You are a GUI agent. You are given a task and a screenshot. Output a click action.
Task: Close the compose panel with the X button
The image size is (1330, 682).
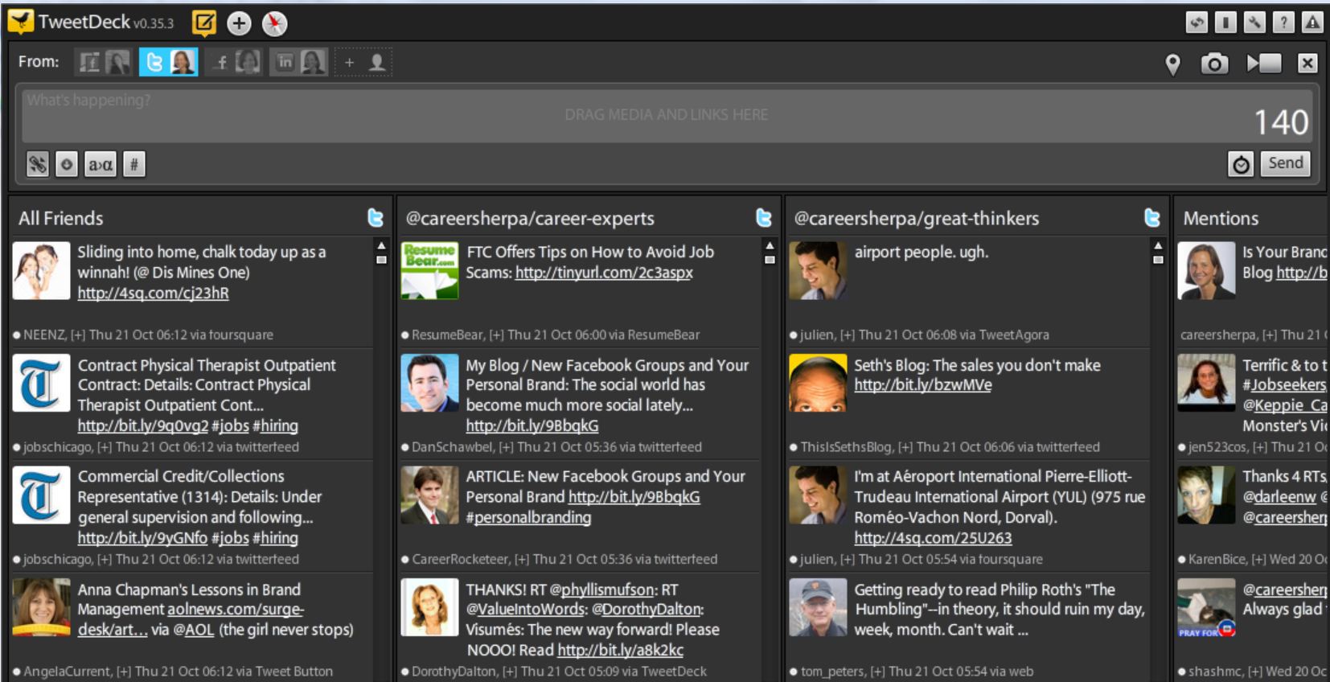click(1307, 63)
